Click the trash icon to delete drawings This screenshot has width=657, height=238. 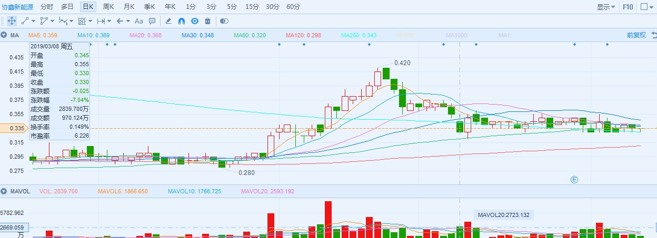207,21
